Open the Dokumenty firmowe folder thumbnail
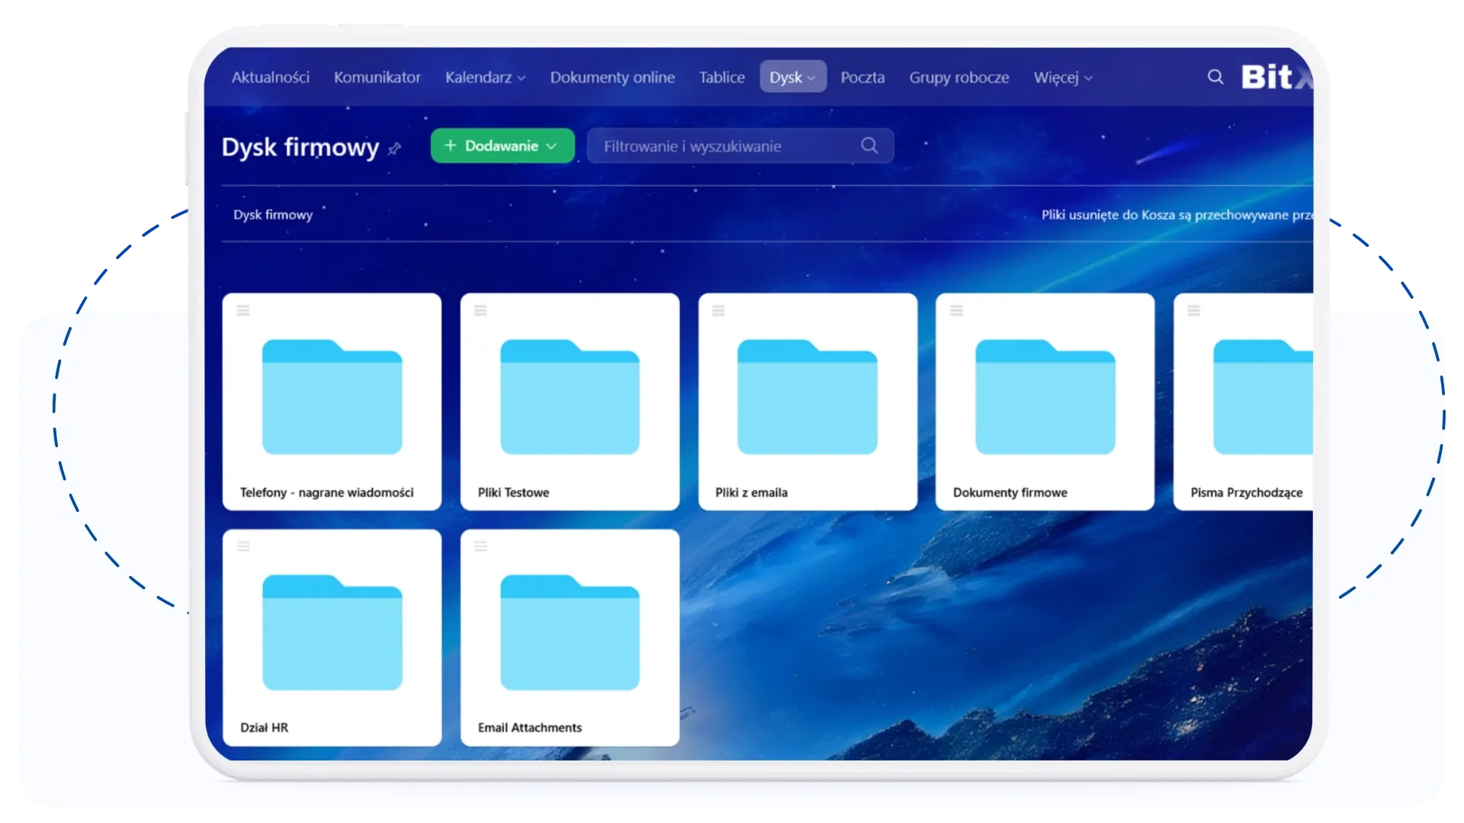 [x=1045, y=397]
